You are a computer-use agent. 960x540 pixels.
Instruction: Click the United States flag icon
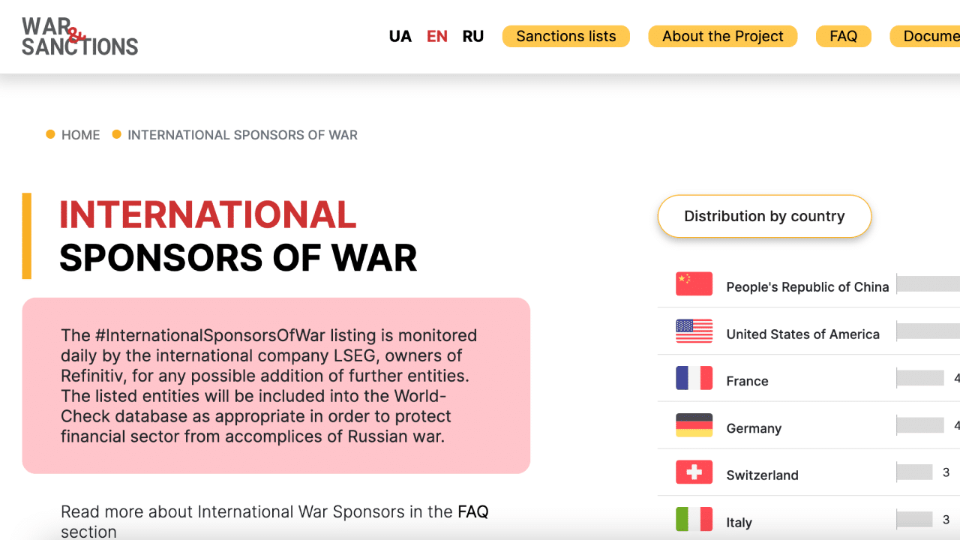[x=694, y=331]
